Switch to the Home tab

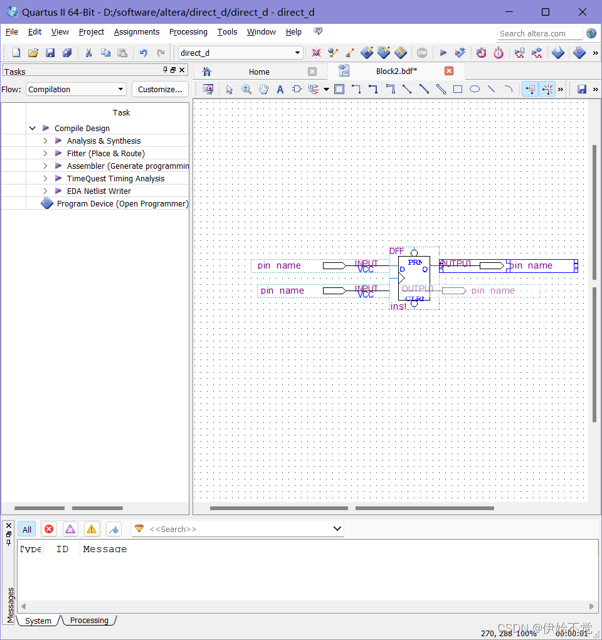point(259,72)
